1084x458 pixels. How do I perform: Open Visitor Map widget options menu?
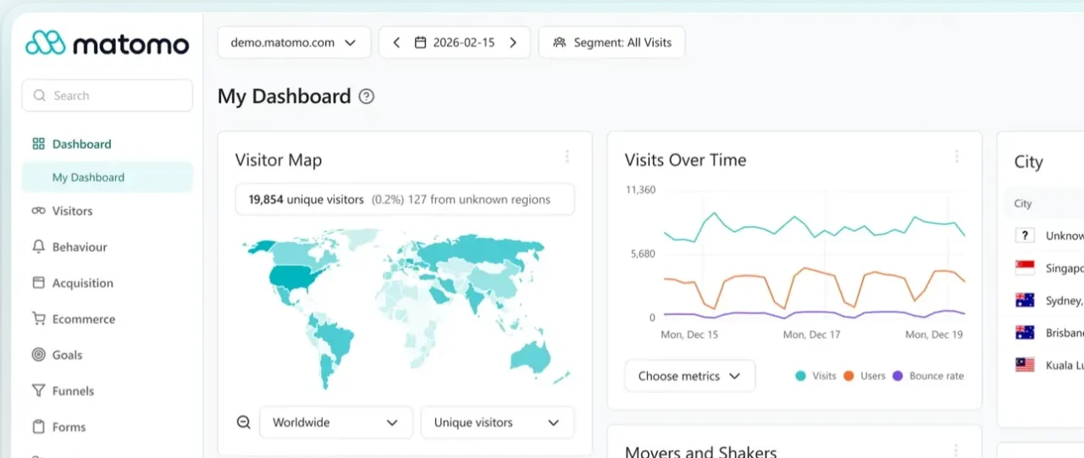pyautogui.click(x=567, y=157)
